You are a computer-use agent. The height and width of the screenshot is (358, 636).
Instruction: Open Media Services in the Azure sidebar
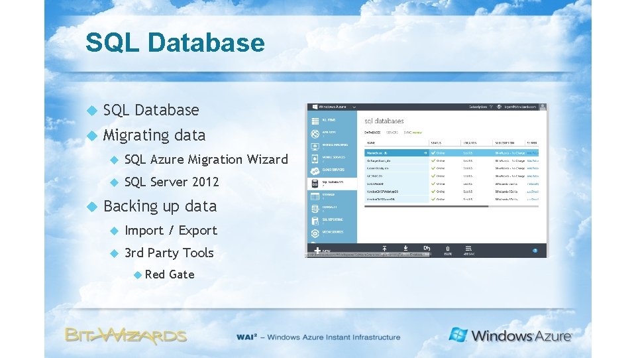tap(332, 233)
